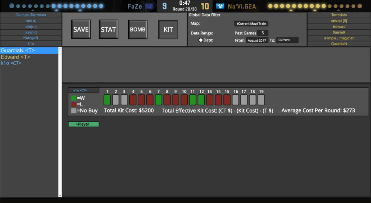Choose flamie9 from Terrorists roster
The width and height of the screenshot is (371, 203).
coord(339,32)
